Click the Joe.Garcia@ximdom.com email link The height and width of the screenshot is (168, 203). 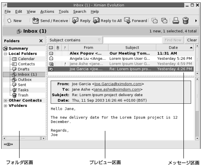pos(118,84)
